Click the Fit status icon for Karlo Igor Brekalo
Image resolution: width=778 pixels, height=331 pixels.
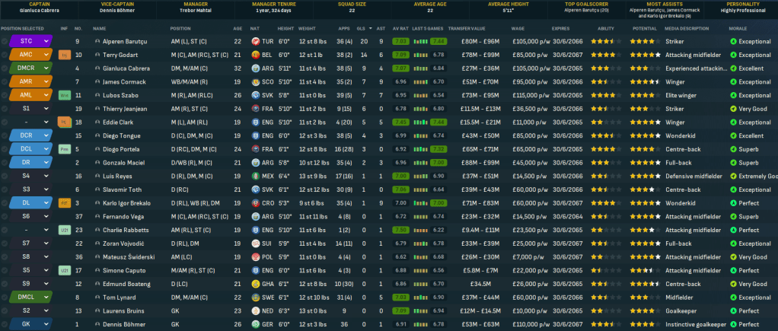pos(65,202)
